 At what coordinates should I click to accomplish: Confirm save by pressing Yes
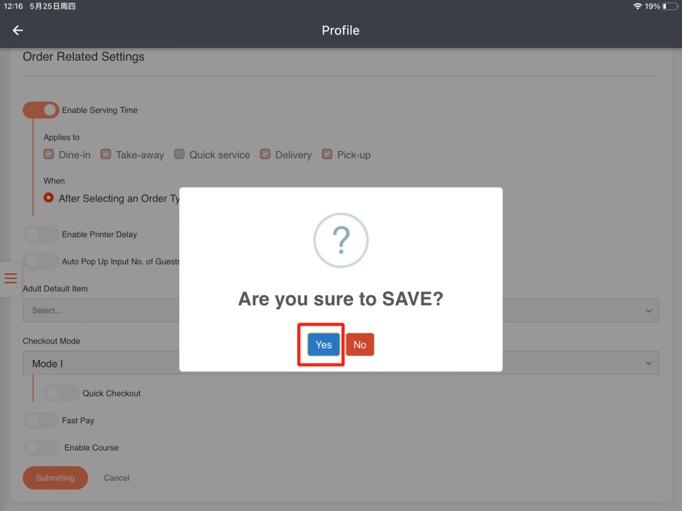click(324, 345)
